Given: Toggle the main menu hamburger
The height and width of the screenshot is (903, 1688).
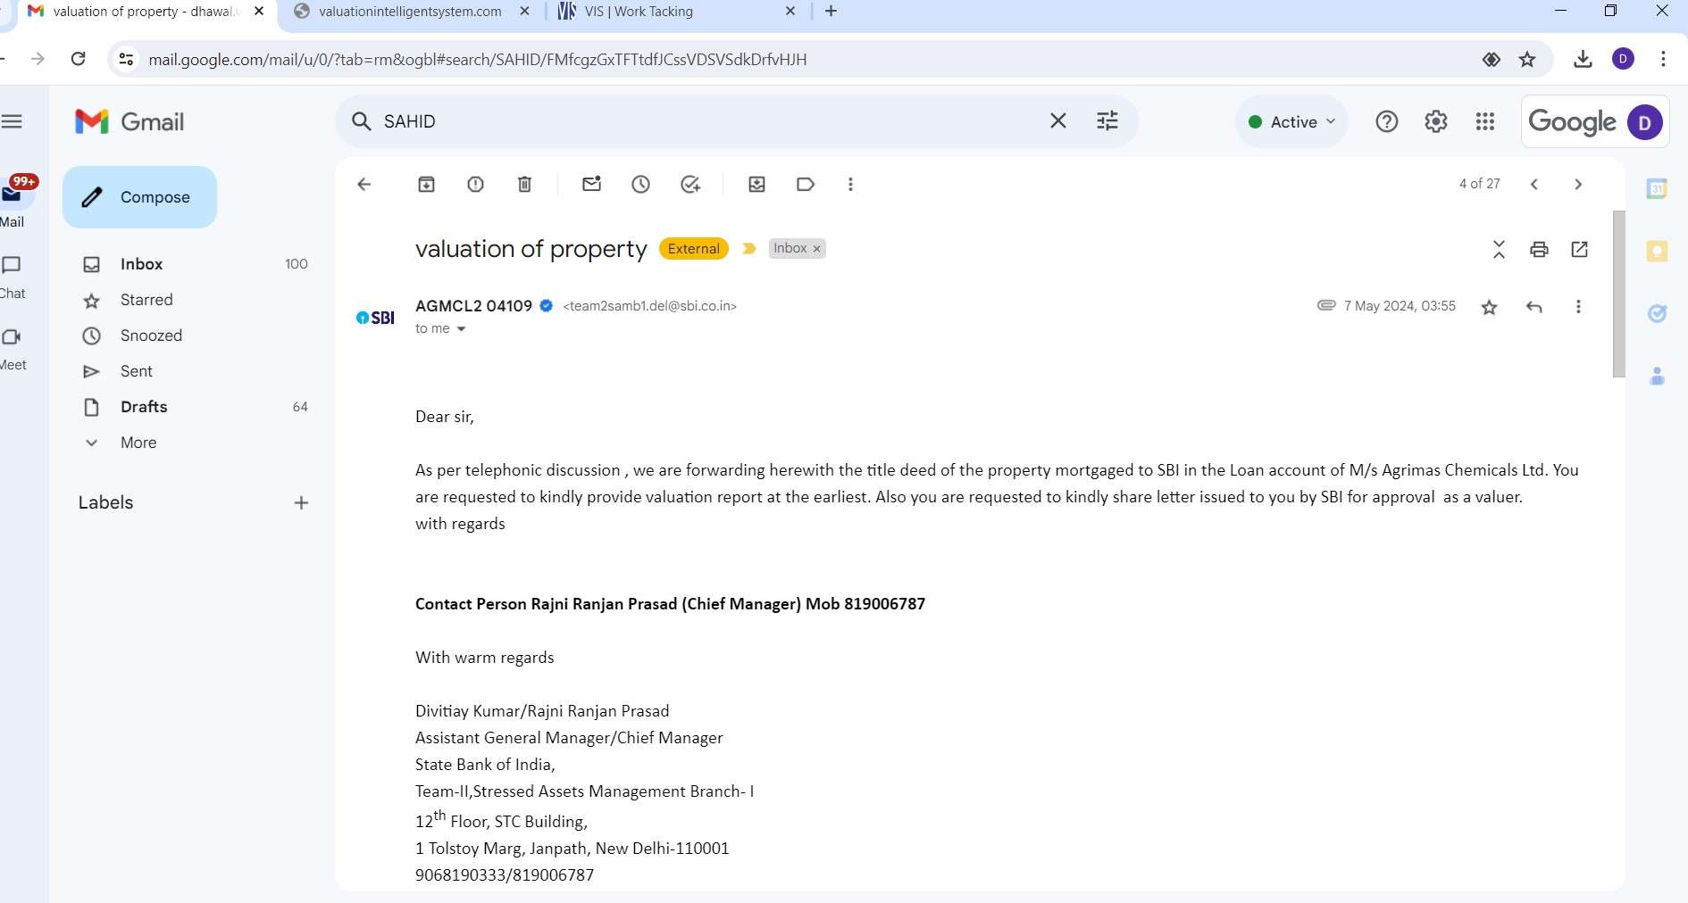Looking at the screenshot, I should [12, 121].
